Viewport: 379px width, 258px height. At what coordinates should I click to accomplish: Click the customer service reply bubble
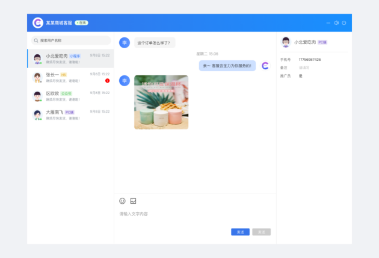pyautogui.click(x=227, y=66)
